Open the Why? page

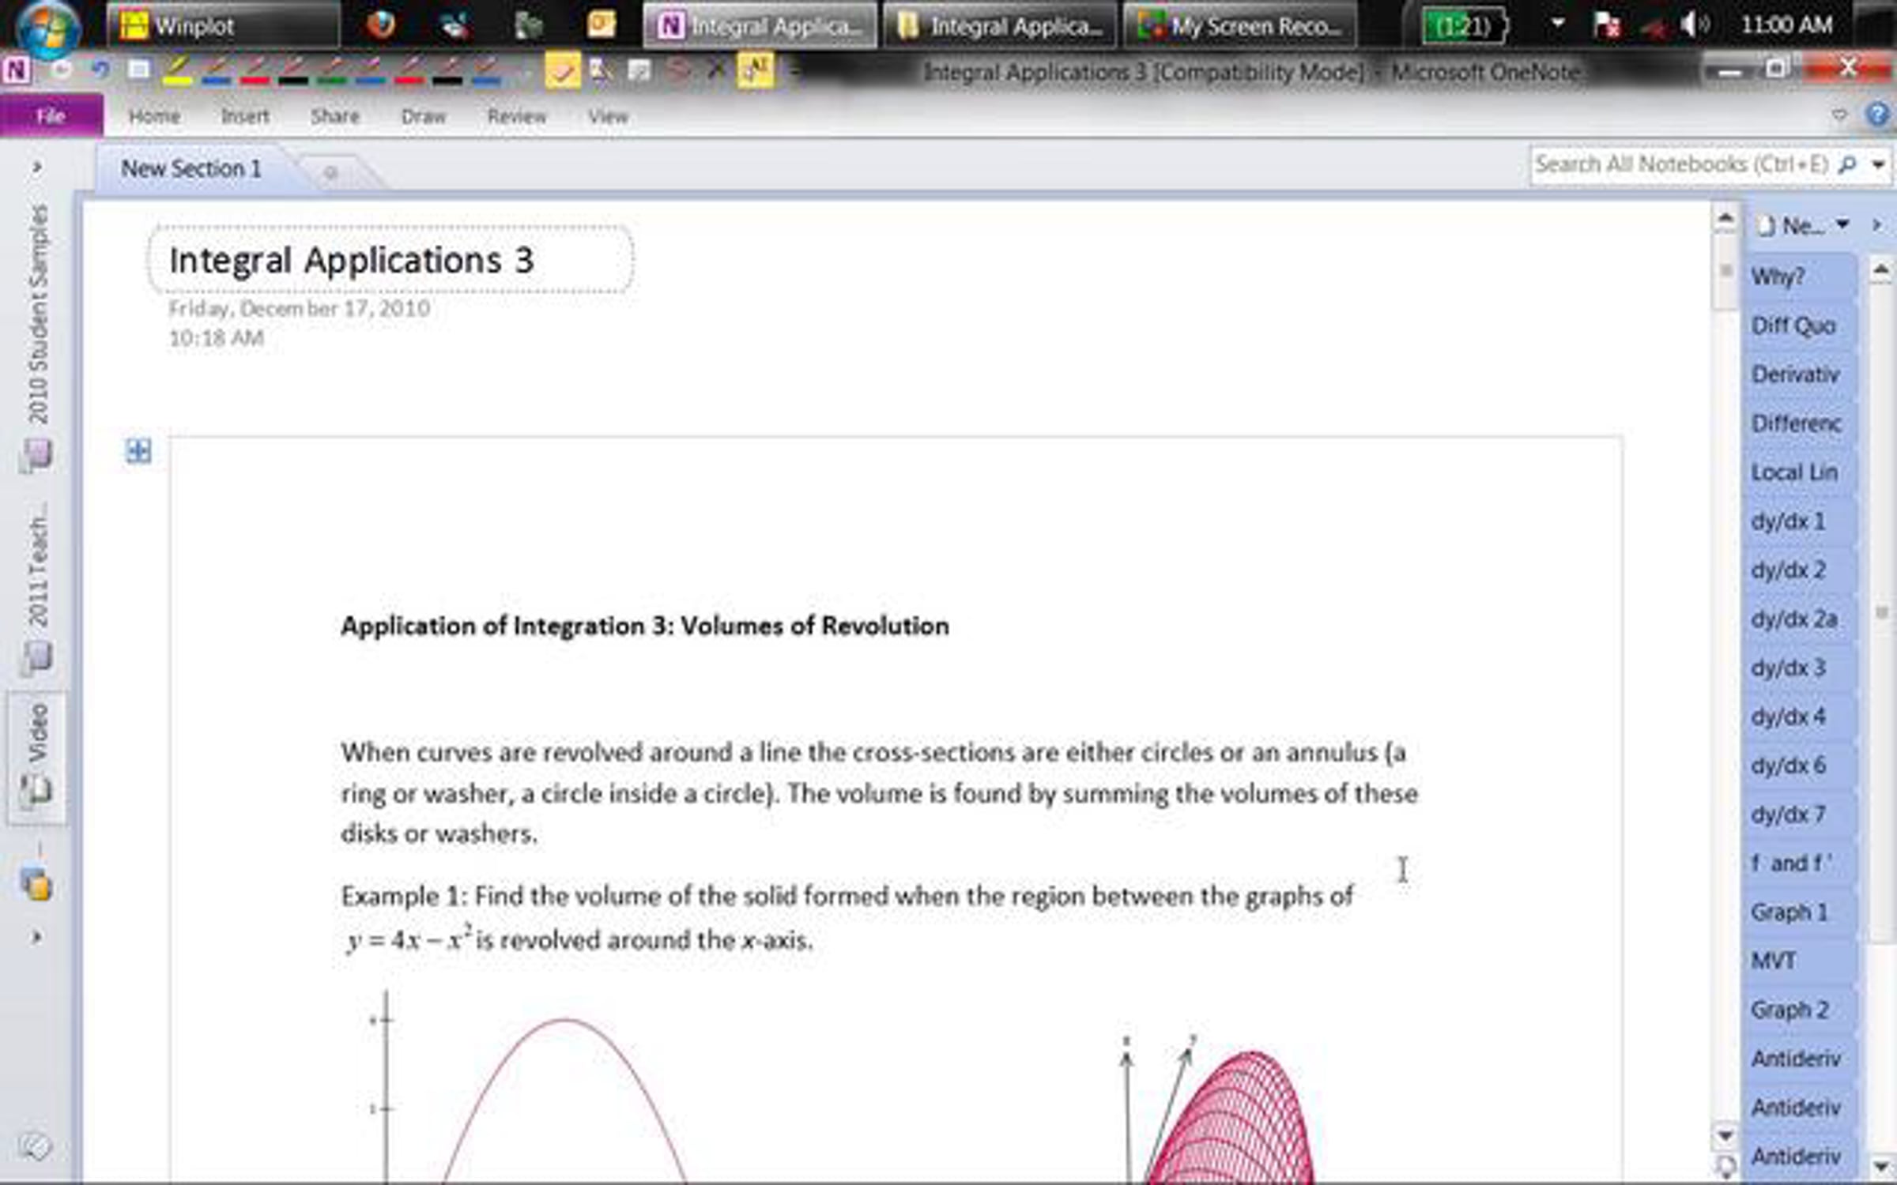point(1799,276)
